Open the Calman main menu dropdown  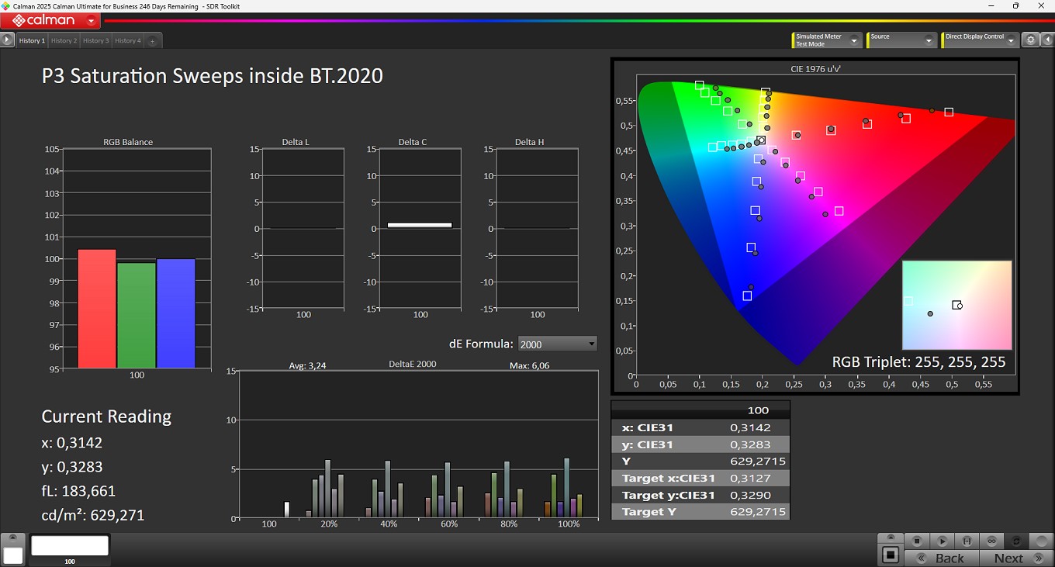pos(92,21)
